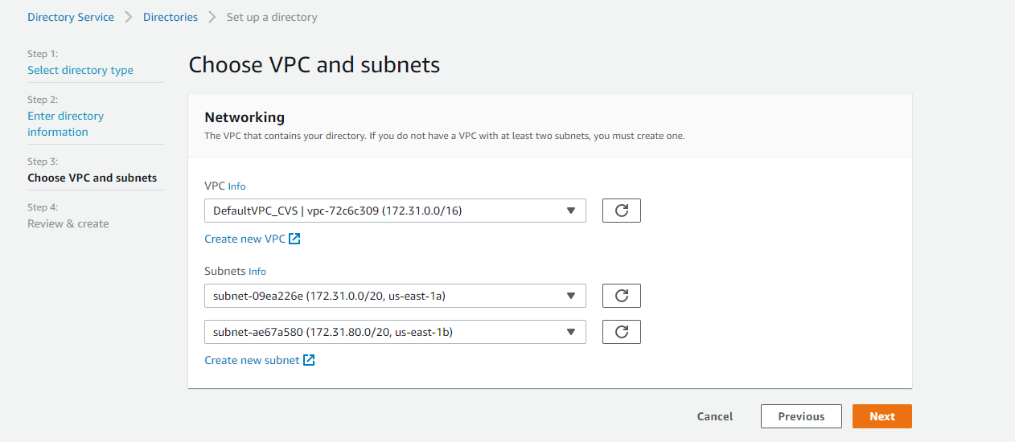
Task: Click external-link icon beside Create new subnet
Action: [x=309, y=360]
